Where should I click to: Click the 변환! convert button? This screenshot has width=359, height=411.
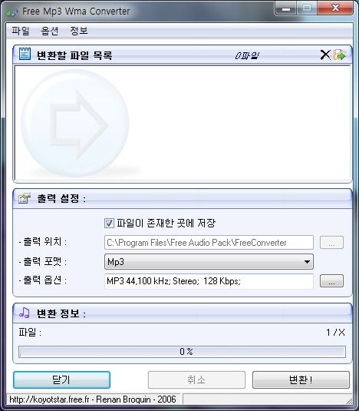(x=301, y=380)
